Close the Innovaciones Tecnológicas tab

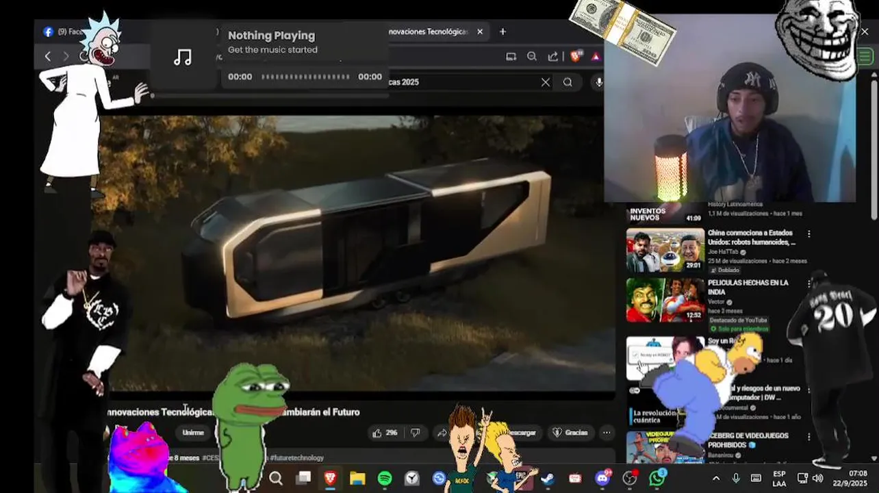tap(480, 31)
